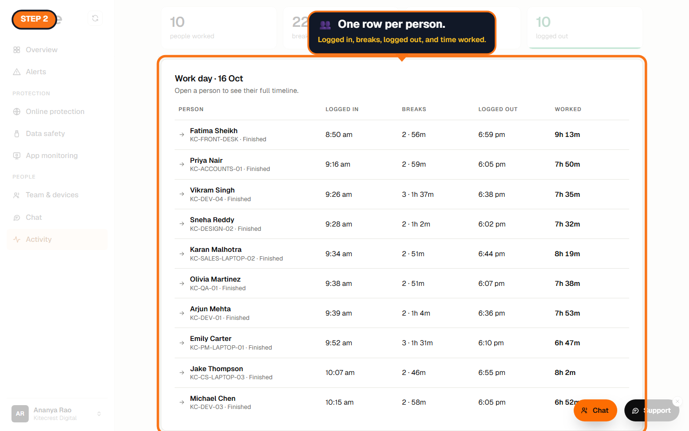This screenshot has width=689, height=431.
Task: Expand Emily Carter's row arrow
Action: (x=182, y=343)
